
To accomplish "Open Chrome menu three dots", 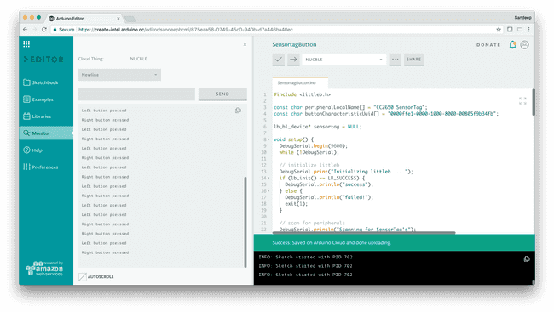I will coord(529,30).
